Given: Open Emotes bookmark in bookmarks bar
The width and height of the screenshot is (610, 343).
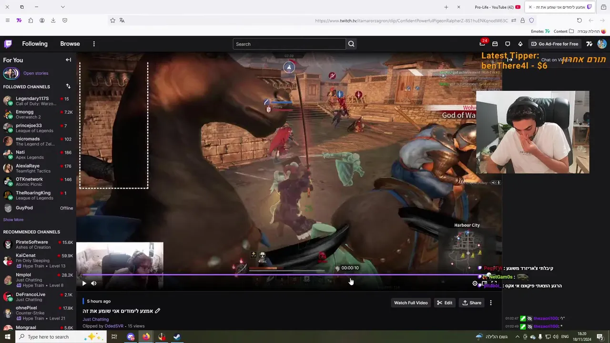Looking at the screenshot, I should point(540,31).
